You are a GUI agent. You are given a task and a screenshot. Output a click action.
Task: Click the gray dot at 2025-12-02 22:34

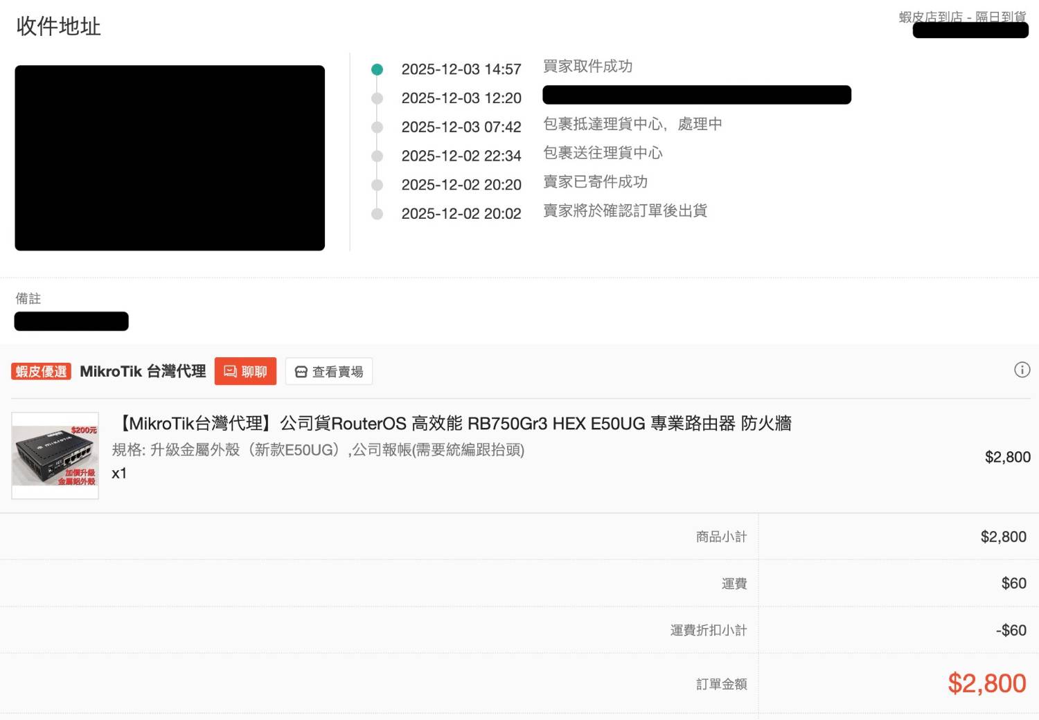click(377, 156)
